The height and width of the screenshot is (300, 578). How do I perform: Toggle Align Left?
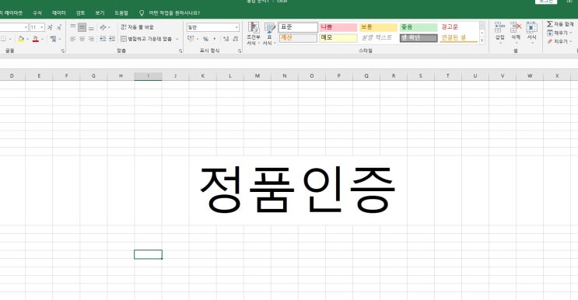click(x=73, y=39)
